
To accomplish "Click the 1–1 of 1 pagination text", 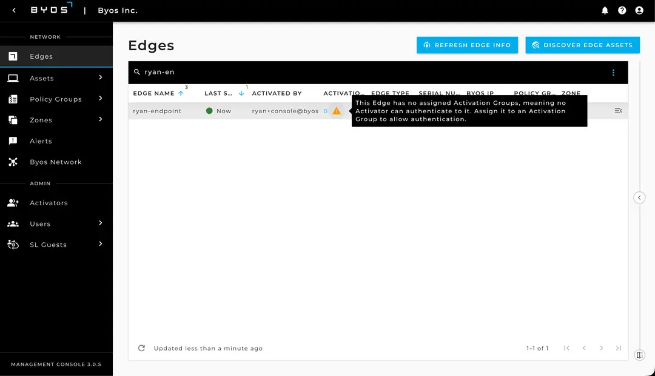I will 537,349.
